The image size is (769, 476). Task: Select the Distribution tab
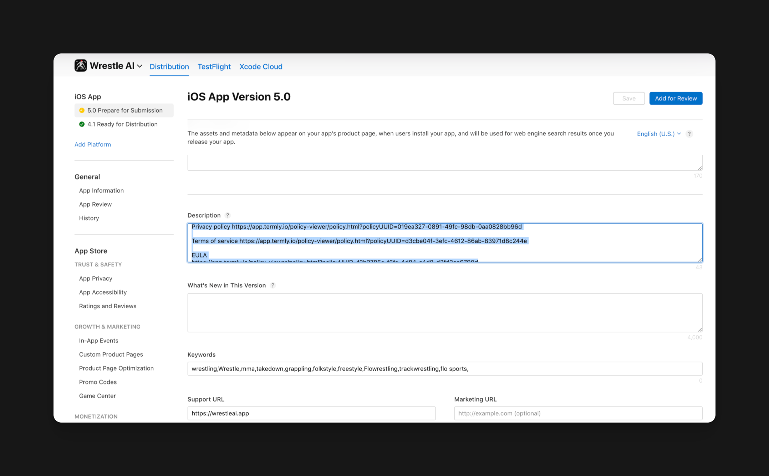169,67
